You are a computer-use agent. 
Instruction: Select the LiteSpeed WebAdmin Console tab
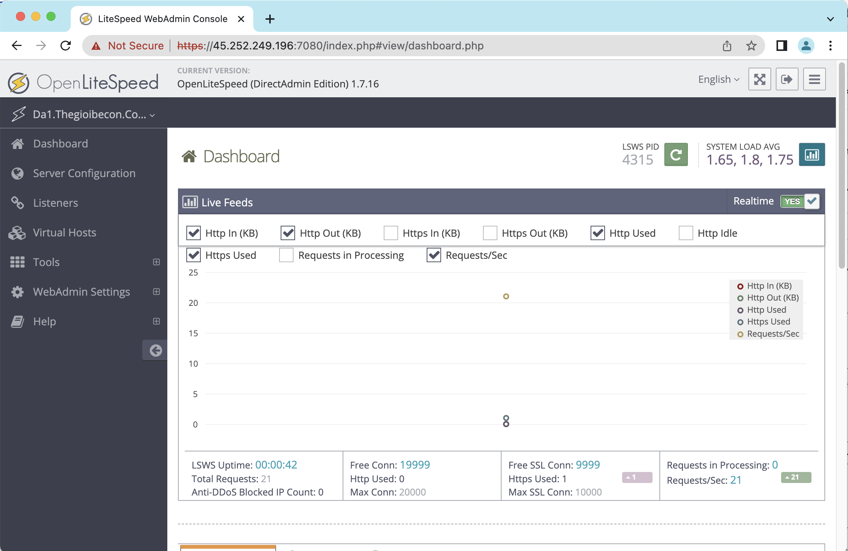point(162,19)
